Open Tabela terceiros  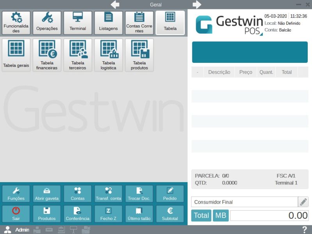tap(78, 55)
